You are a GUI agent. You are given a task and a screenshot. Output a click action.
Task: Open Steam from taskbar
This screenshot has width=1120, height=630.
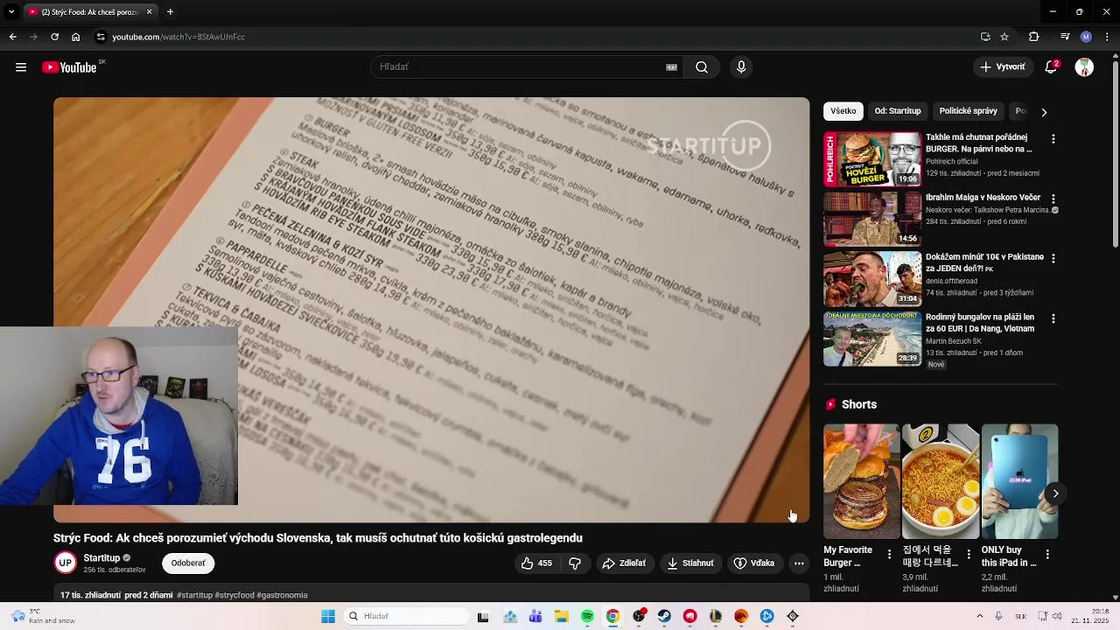pyautogui.click(x=664, y=617)
